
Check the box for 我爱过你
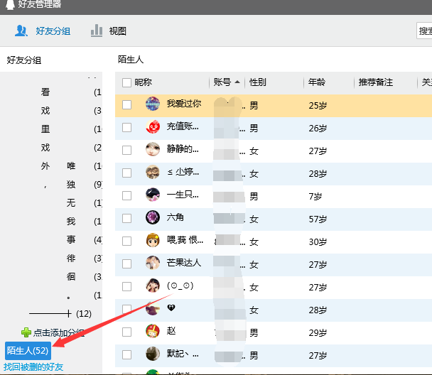pyautogui.click(x=126, y=104)
